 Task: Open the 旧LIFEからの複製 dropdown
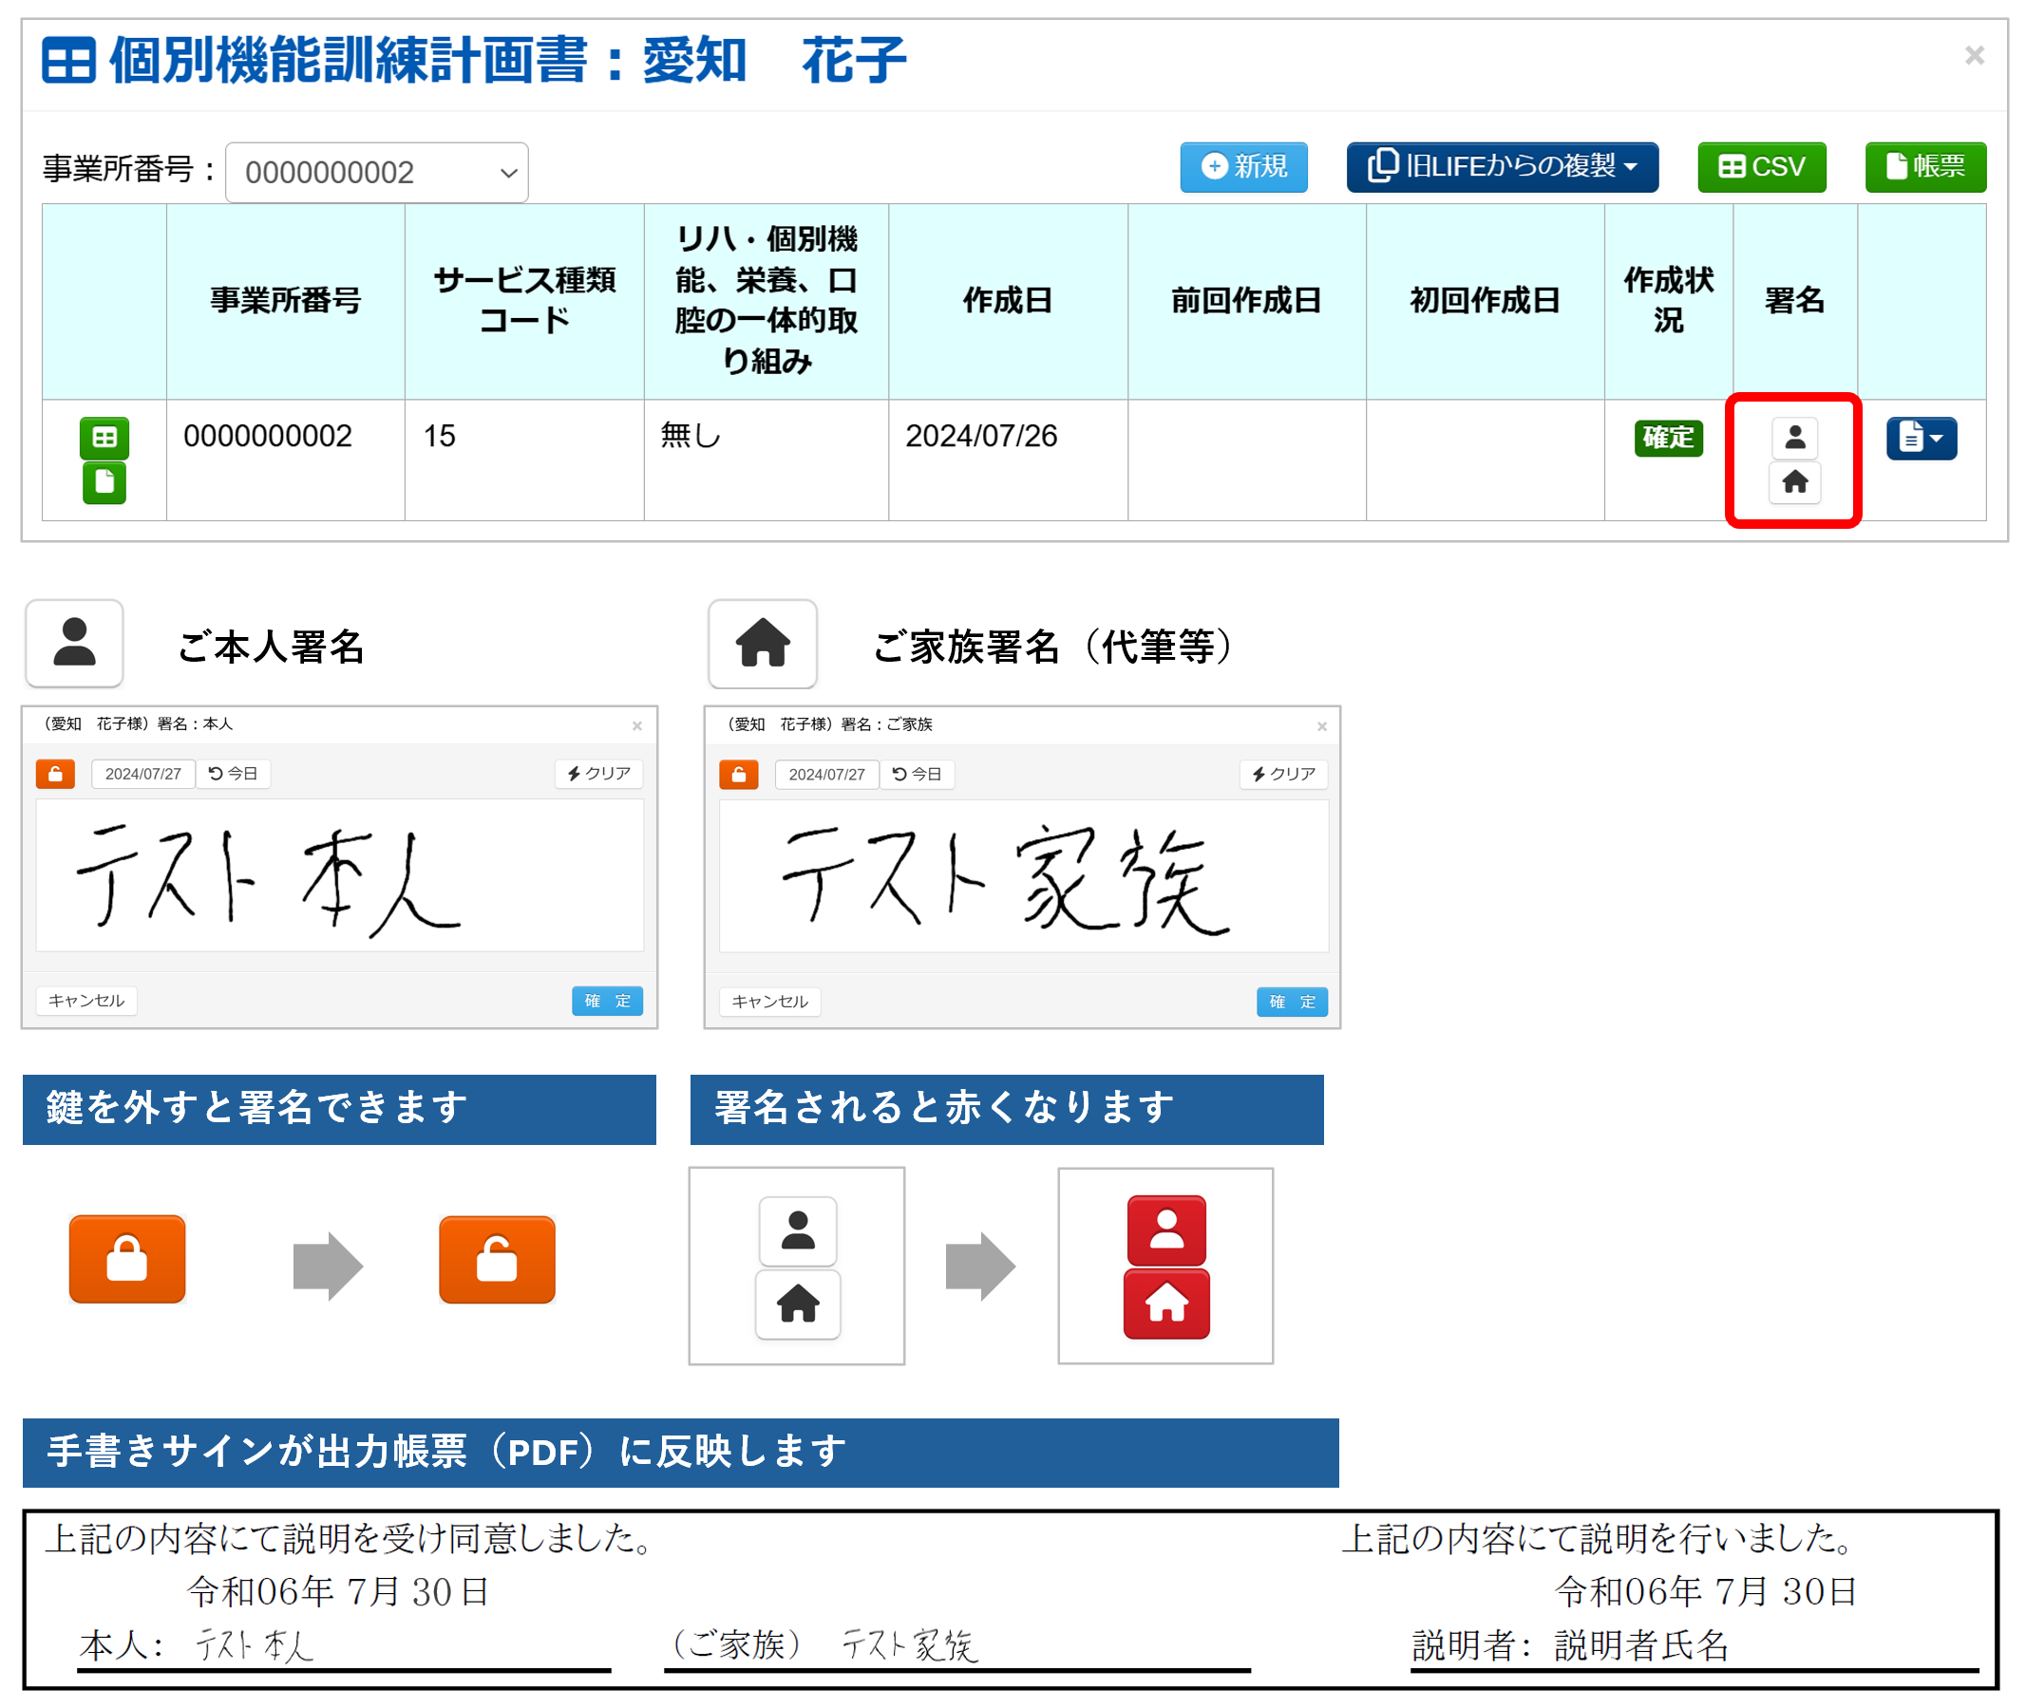[1501, 166]
